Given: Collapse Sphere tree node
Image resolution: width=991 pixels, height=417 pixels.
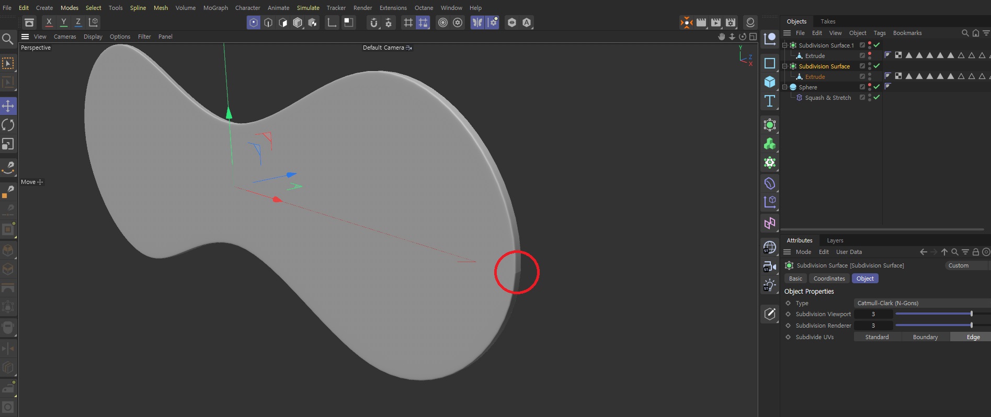Looking at the screenshot, I should point(784,87).
